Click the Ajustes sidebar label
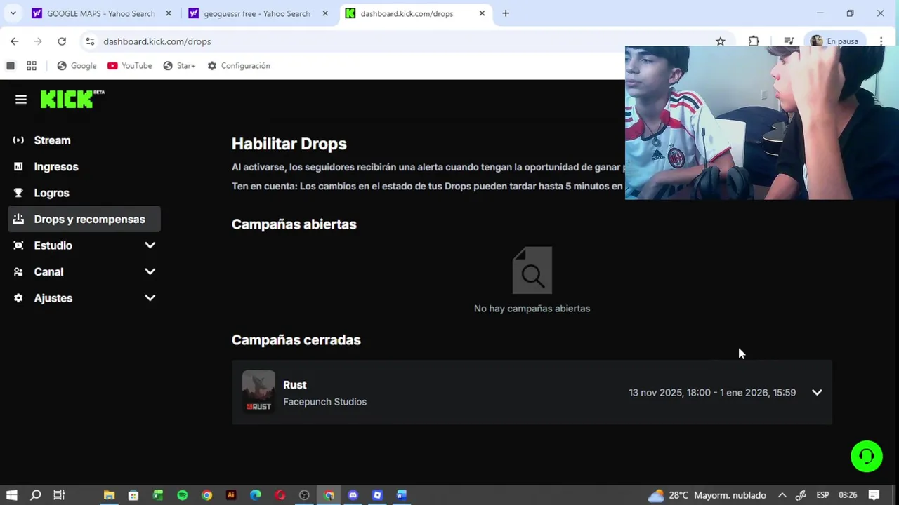Viewport: 899px width, 505px height. (x=53, y=298)
